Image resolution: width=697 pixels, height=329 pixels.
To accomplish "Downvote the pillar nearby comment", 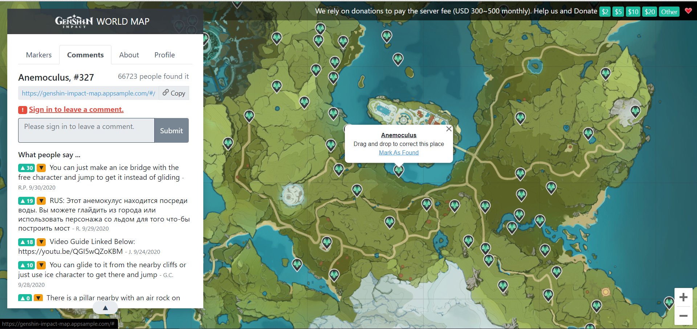I will point(38,298).
